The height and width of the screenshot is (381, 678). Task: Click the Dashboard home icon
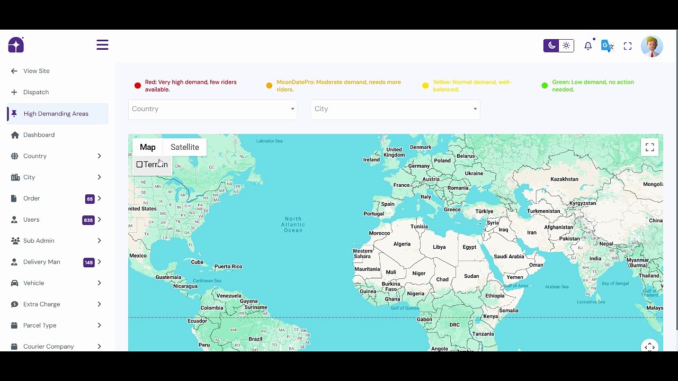tap(14, 135)
